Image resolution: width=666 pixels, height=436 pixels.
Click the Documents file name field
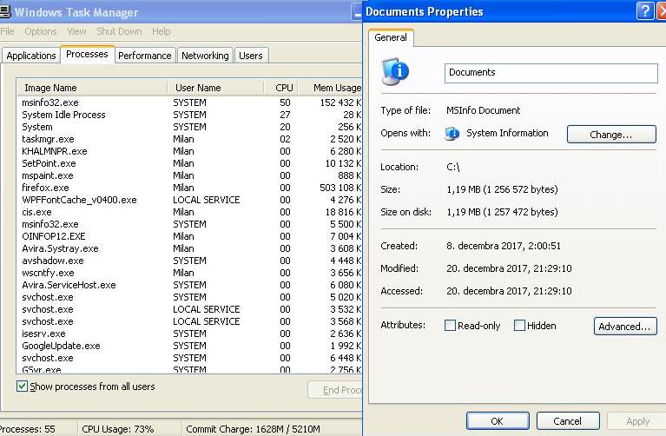(x=551, y=73)
